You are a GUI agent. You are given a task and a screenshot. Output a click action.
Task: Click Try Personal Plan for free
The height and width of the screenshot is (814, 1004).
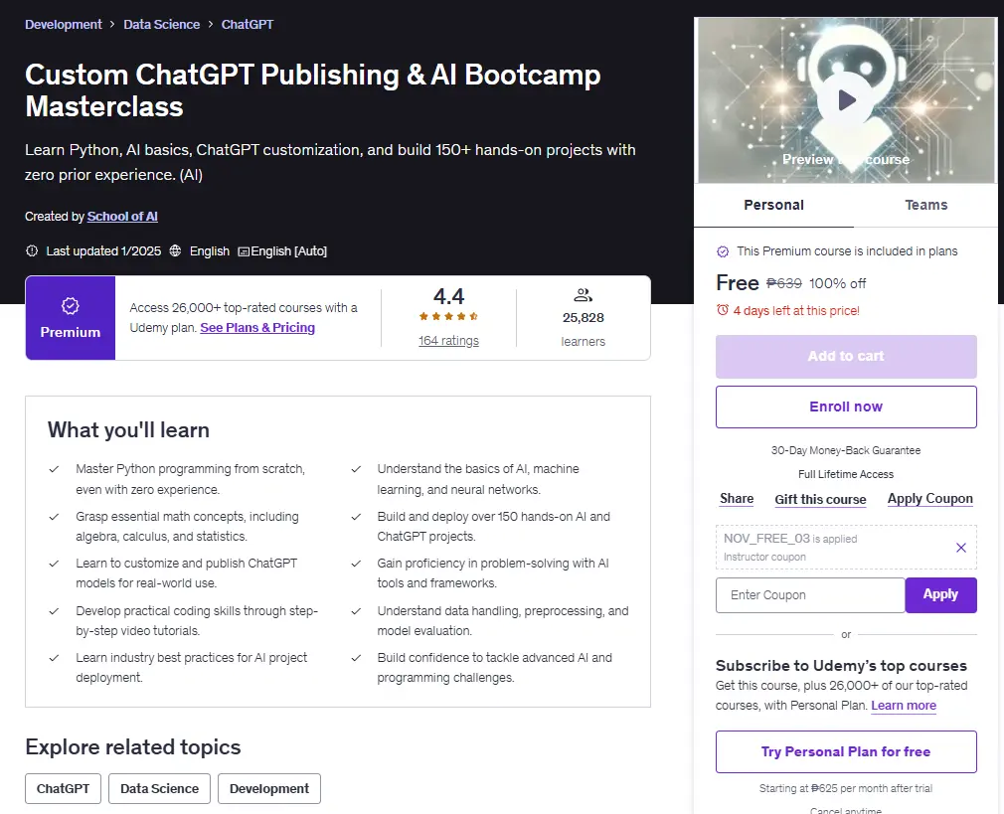coord(846,751)
